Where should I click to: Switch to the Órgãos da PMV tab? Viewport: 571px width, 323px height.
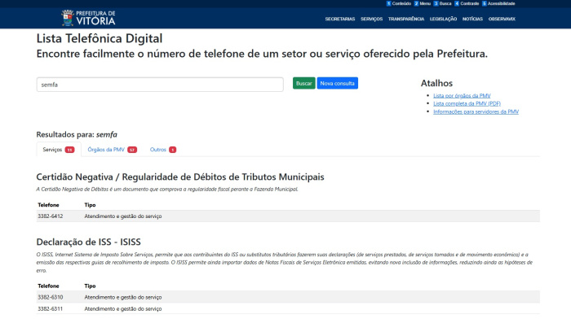(x=113, y=150)
